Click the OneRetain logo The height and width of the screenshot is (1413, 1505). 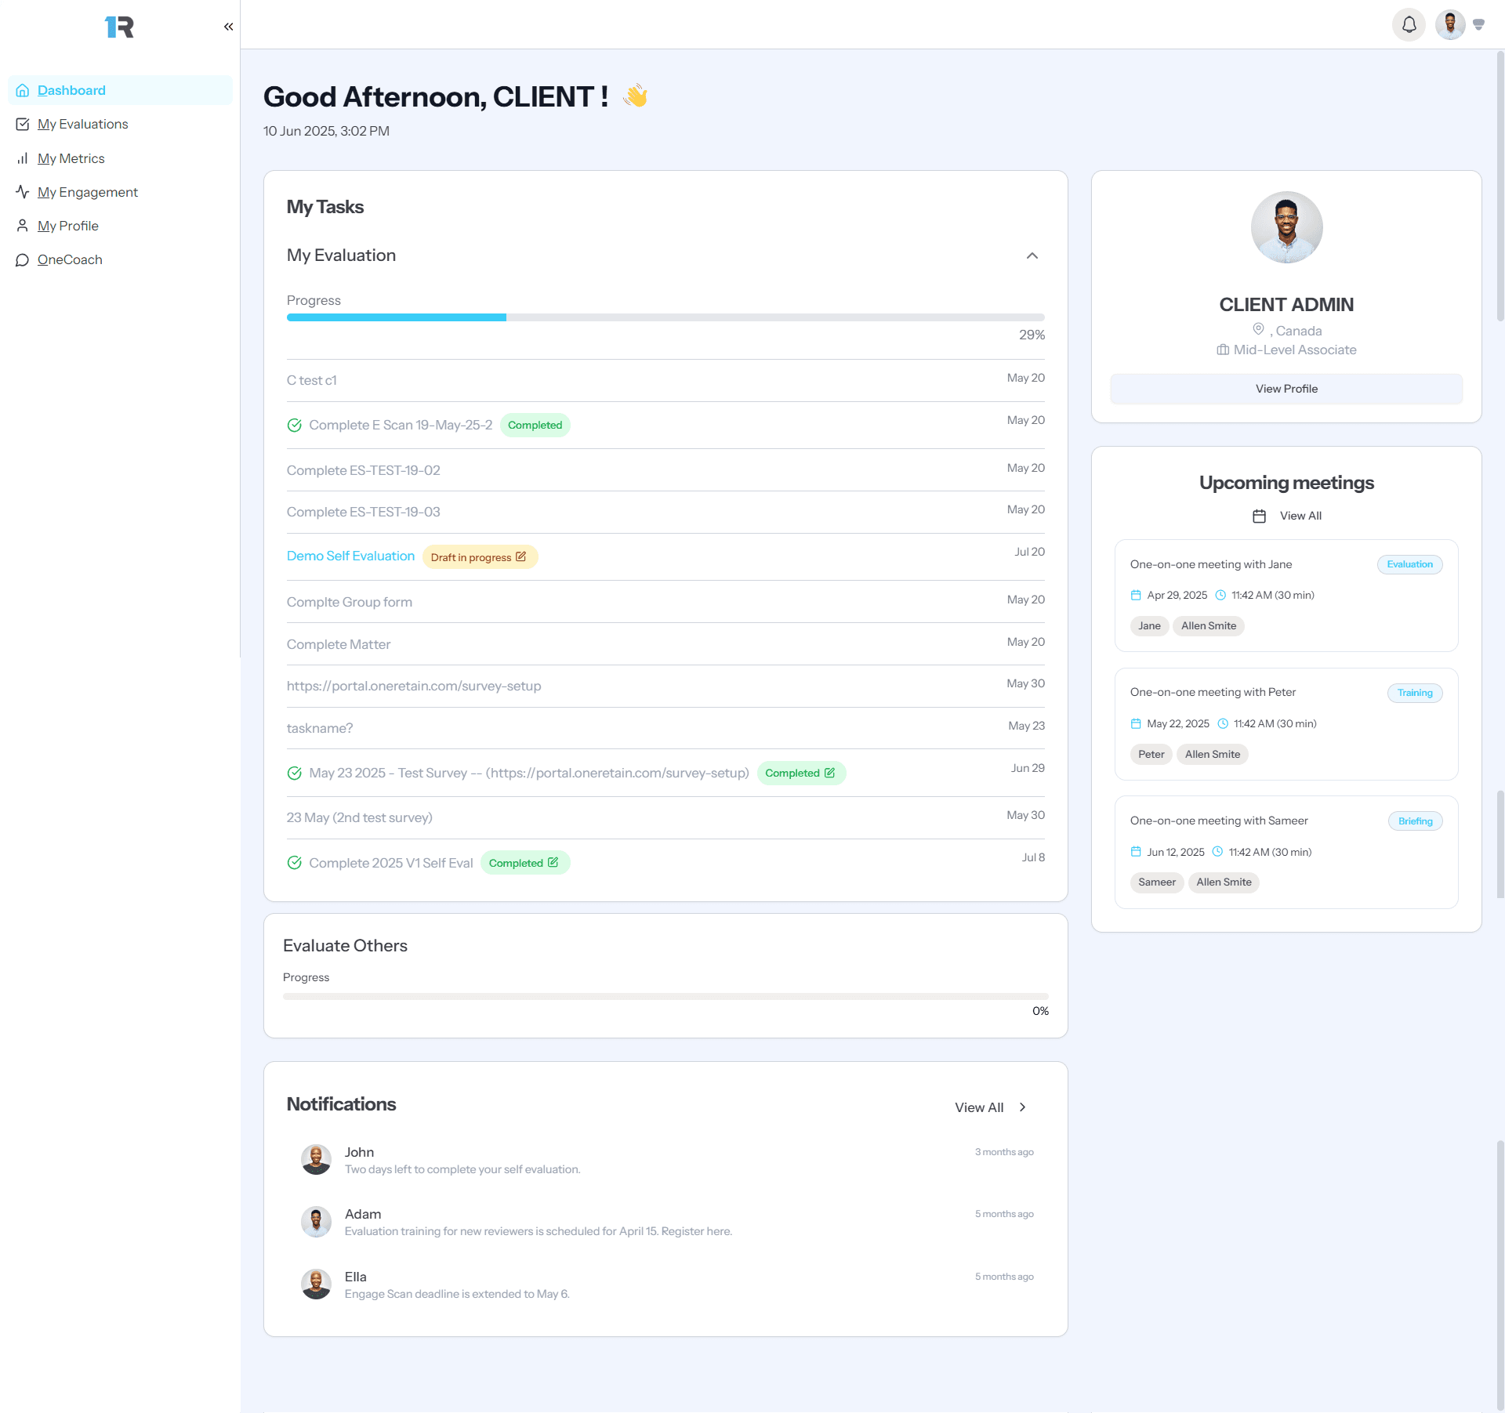pyautogui.click(x=119, y=27)
